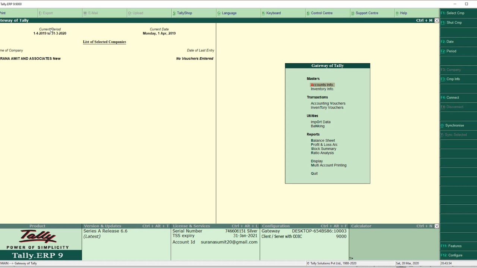Select the Configuration panel header

pos(304,226)
